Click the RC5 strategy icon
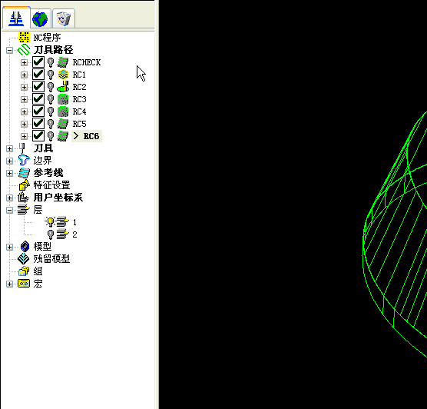Viewport: 427px width, 409px height. click(63, 124)
